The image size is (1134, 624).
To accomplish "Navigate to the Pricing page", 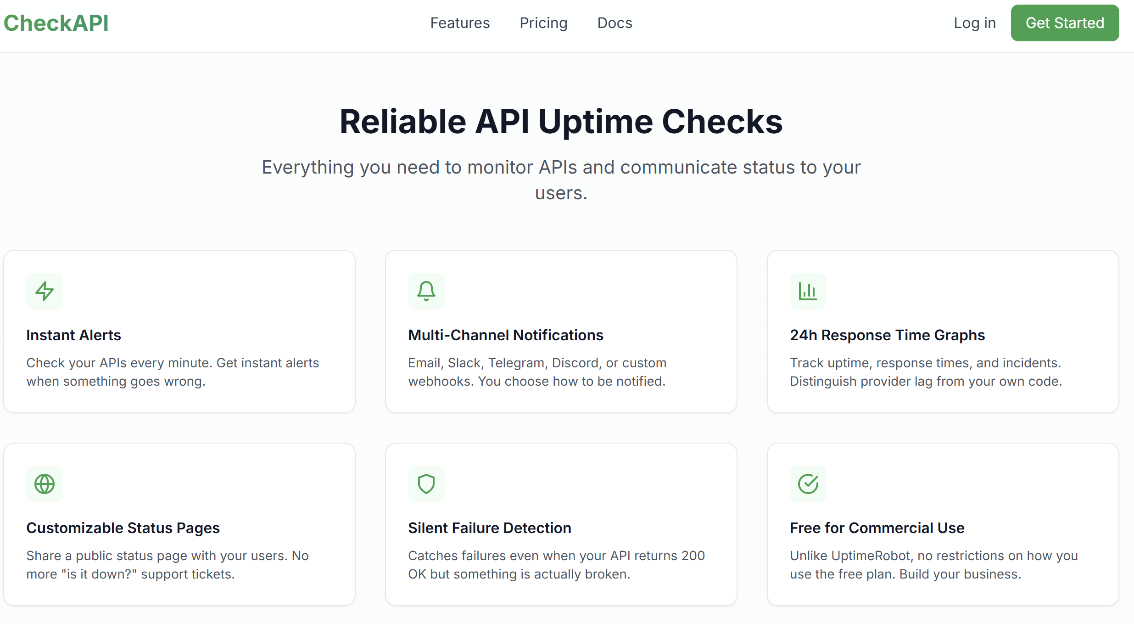I will (x=543, y=22).
